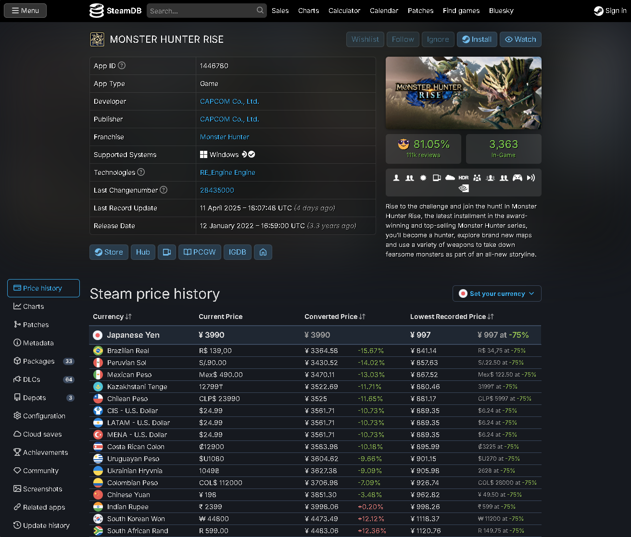
Task: Open the Steam Store page button
Action: (x=109, y=252)
